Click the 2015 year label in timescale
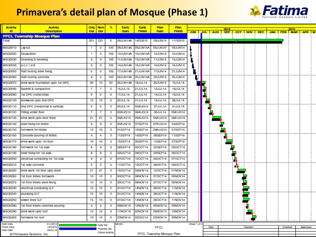Viewport: 316px width, 237px height. click(292, 29)
